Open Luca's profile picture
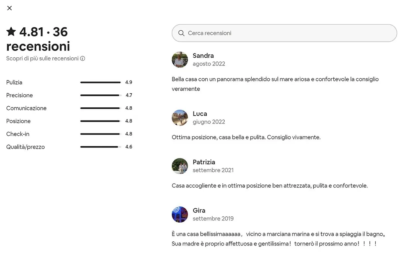Viewport: 405px width, 262px height. (x=180, y=118)
